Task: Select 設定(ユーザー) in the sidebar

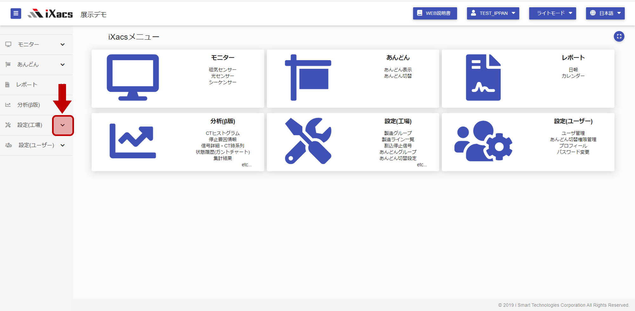Action: tap(36, 145)
